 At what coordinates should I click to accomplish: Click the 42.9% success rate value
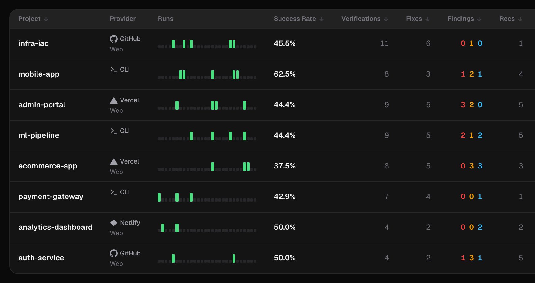[x=285, y=197]
